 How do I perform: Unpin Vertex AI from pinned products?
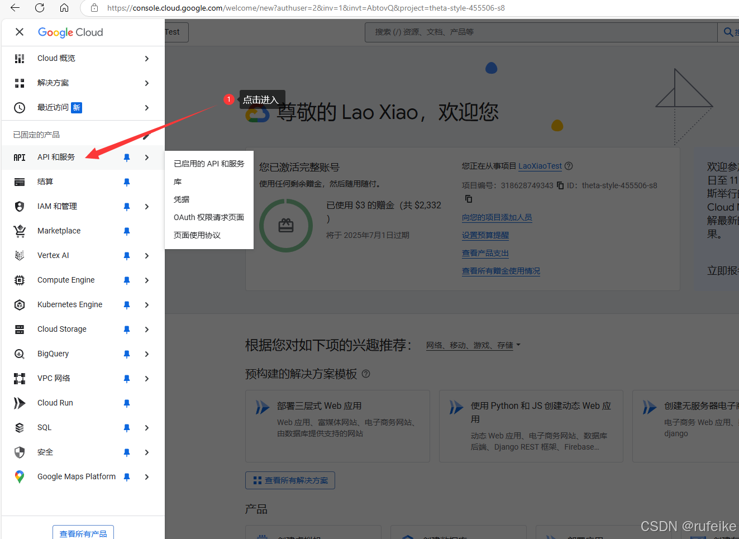tap(127, 256)
